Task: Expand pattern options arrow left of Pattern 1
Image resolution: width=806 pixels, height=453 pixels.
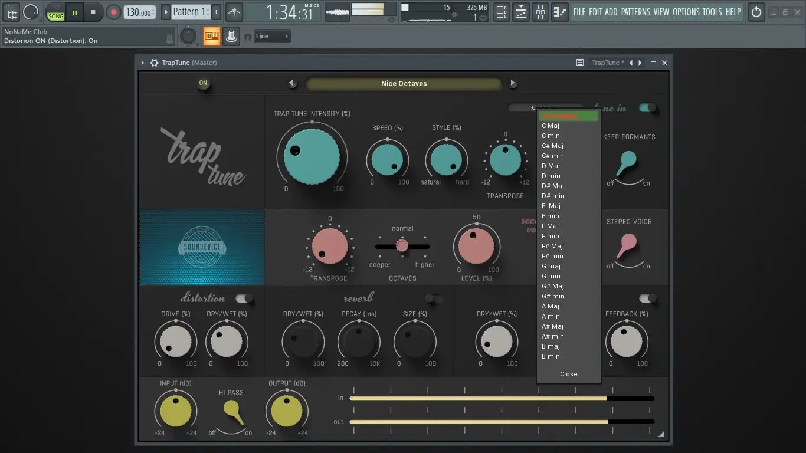Action: [166, 12]
